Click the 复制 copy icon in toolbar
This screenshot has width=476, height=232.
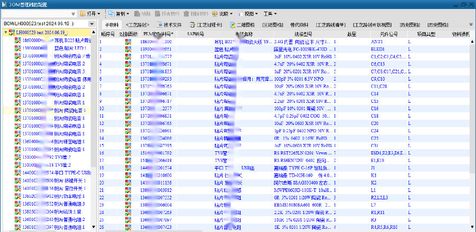pyautogui.click(x=111, y=14)
